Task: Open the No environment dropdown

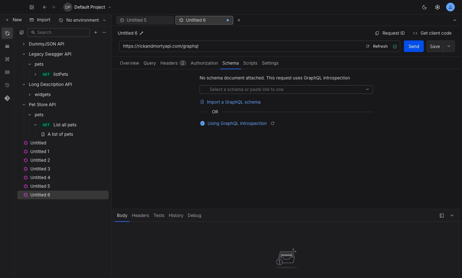Action: [x=83, y=20]
